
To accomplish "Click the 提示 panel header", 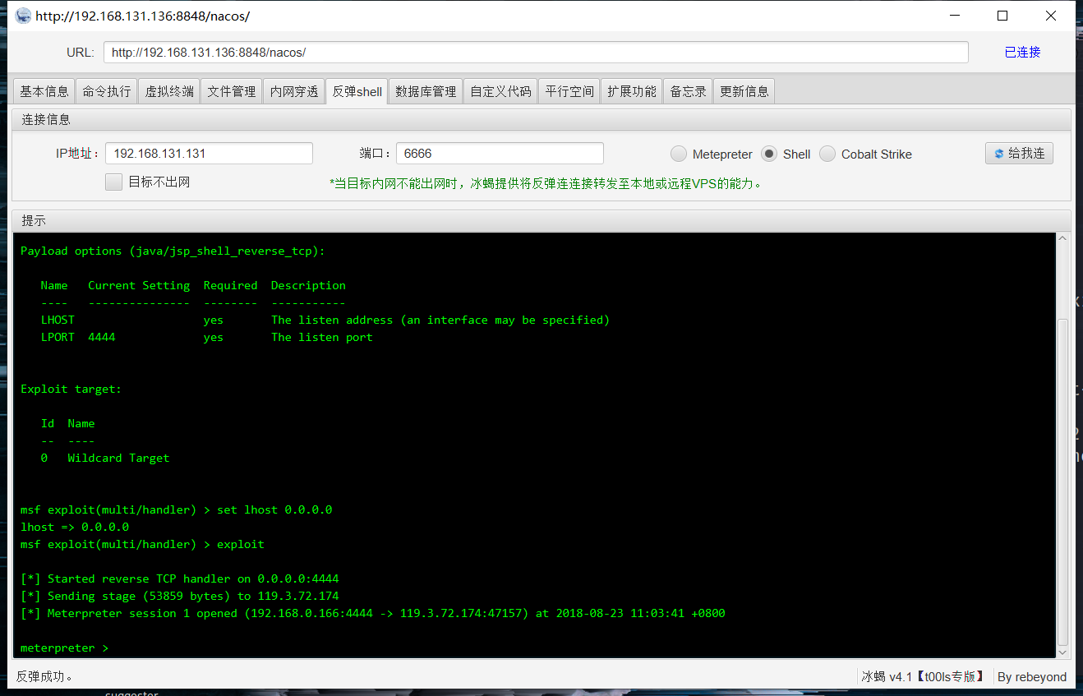I will pyautogui.click(x=541, y=220).
